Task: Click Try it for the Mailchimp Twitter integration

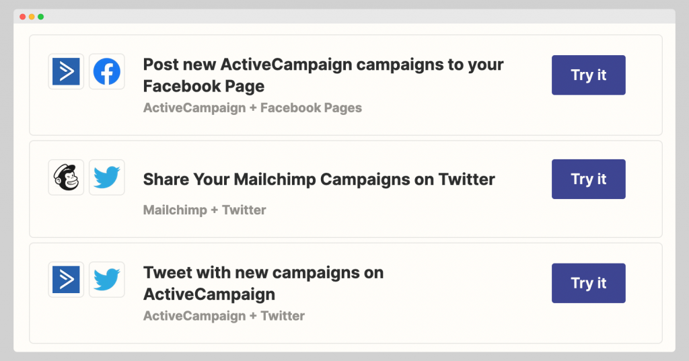Action: pyautogui.click(x=588, y=179)
